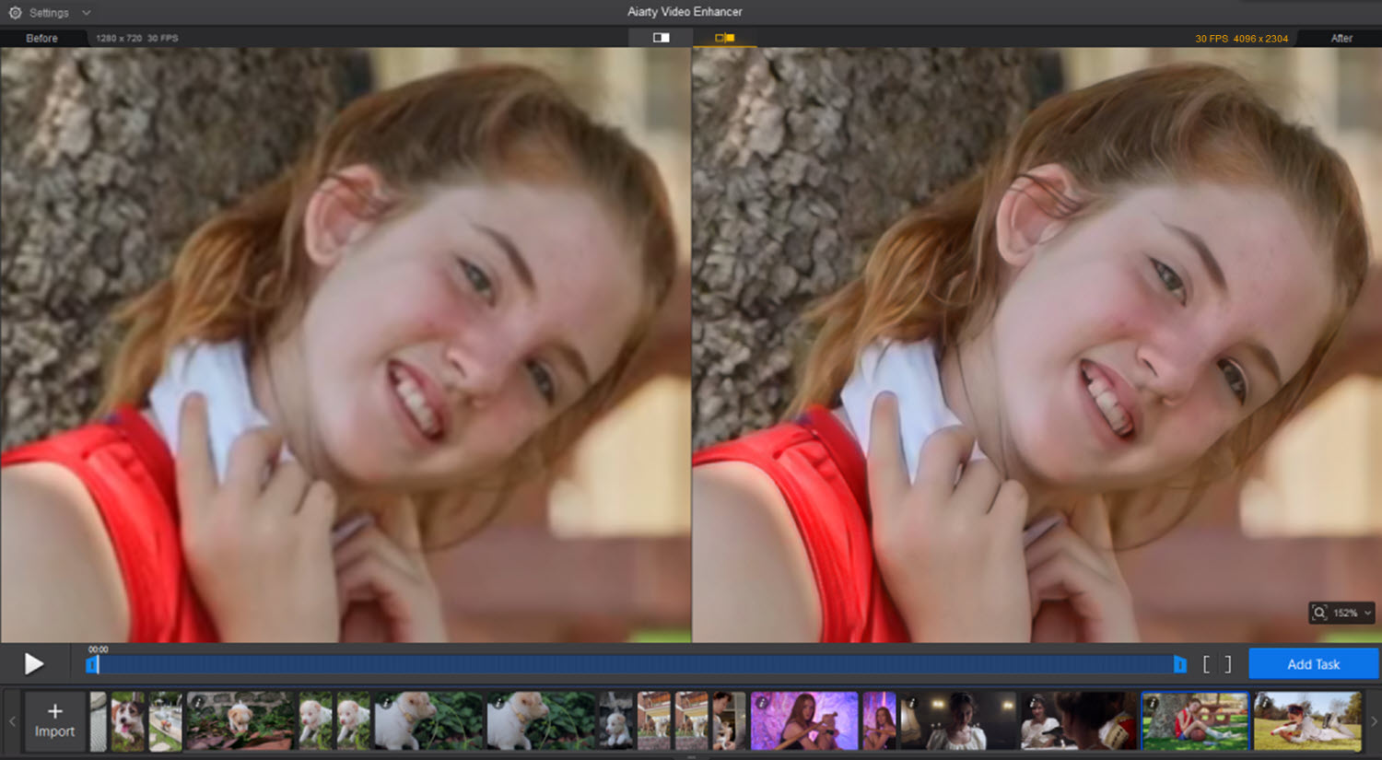This screenshot has width=1382, height=760.
Task: Open info icon on purple-lit woman thumbnail
Action: [x=762, y=703]
